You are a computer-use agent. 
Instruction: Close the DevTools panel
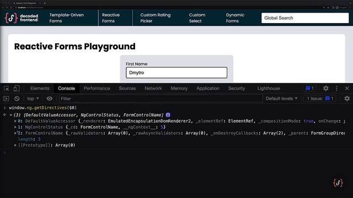[x=347, y=89]
